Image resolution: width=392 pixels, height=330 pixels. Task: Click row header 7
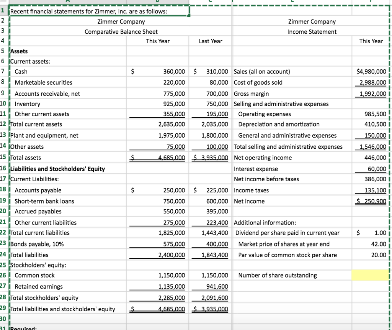point(3,71)
